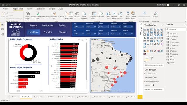Open more options on Estados chart
187x105 pixels.
86,40
